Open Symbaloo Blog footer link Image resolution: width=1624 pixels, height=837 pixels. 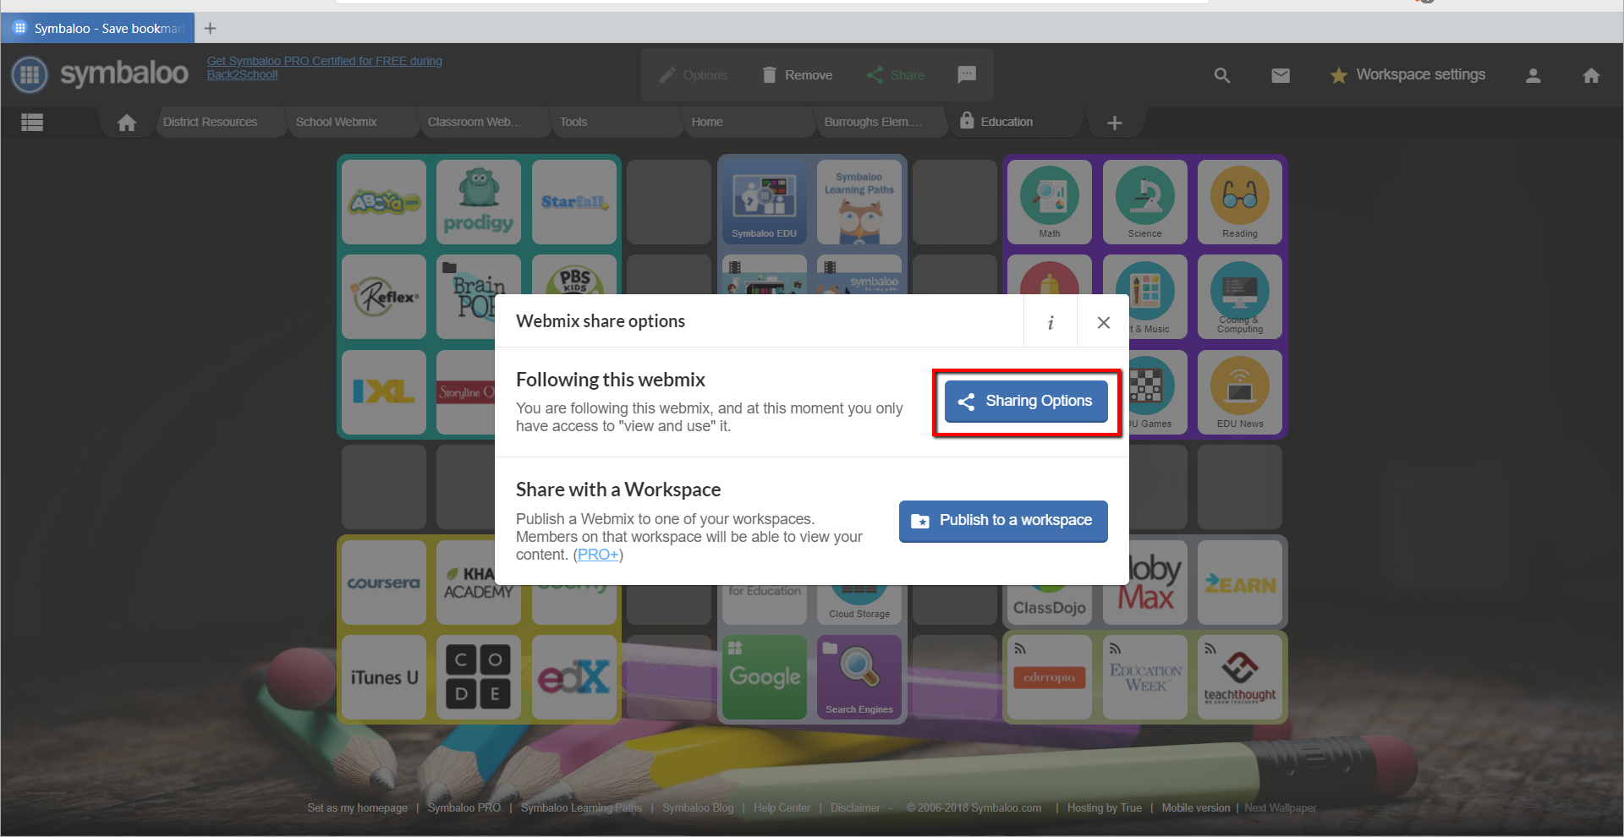tap(698, 808)
